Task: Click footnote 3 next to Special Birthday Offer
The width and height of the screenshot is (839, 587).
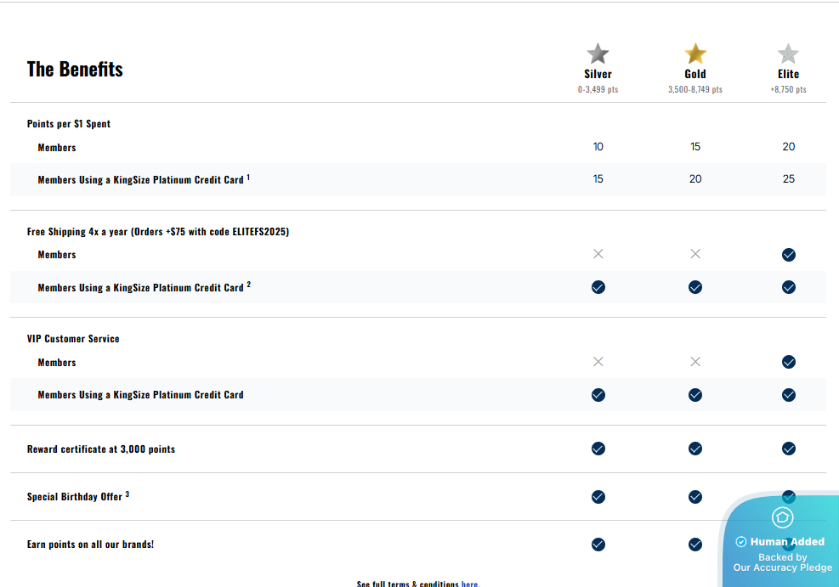Action: (128, 494)
